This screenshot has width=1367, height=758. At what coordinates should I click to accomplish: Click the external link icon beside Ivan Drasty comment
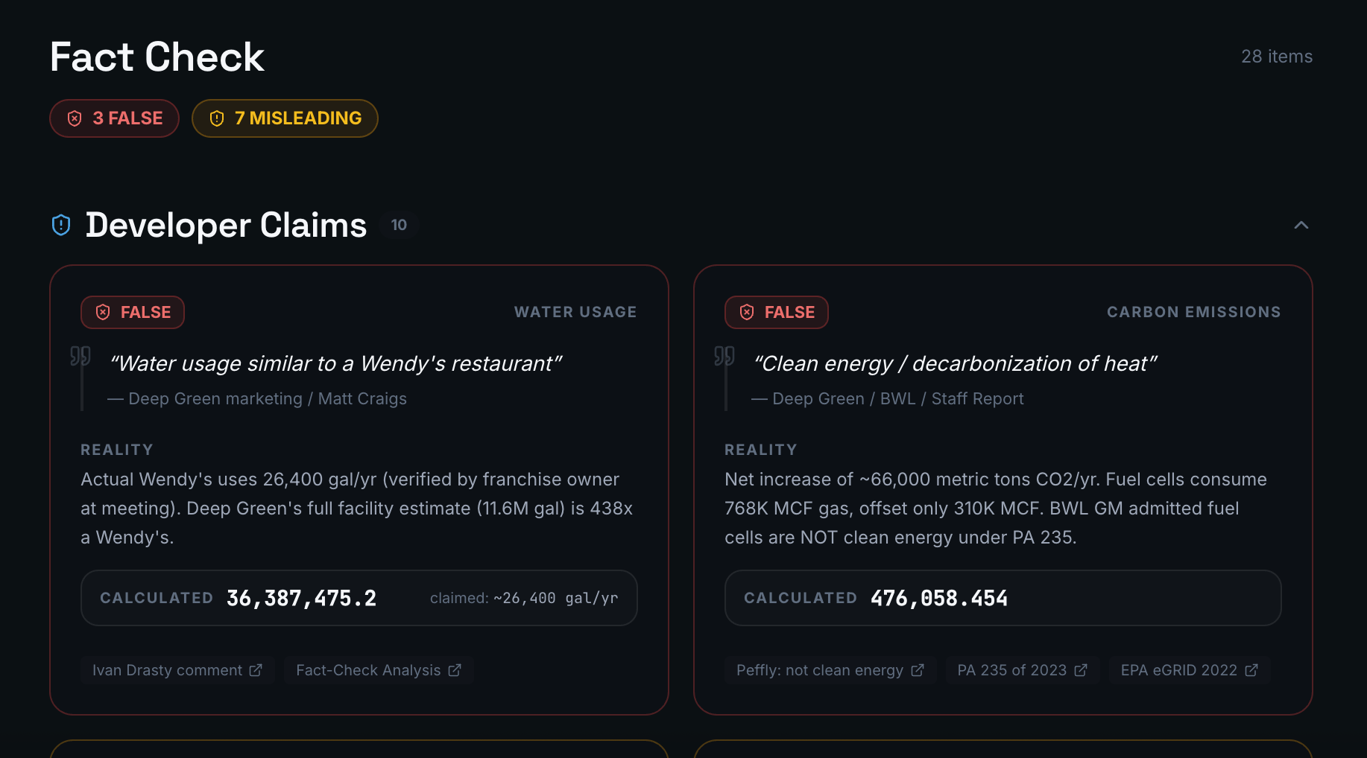(x=257, y=669)
